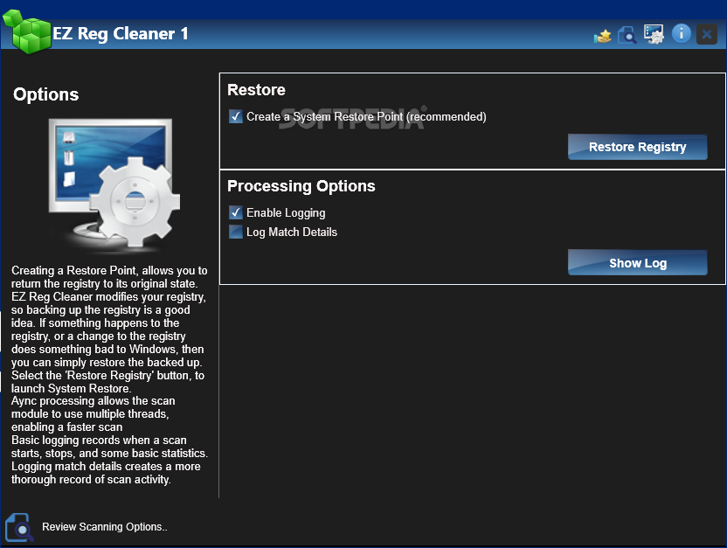727x548 pixels.
Task: Open the Review Scanning Options link
Action: [104, 527]
